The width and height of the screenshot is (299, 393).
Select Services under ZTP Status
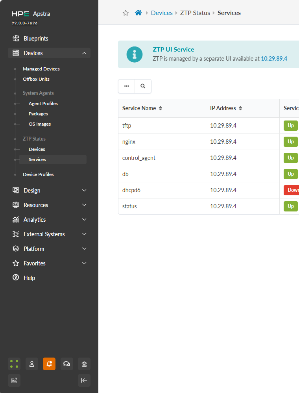[53, 159]
